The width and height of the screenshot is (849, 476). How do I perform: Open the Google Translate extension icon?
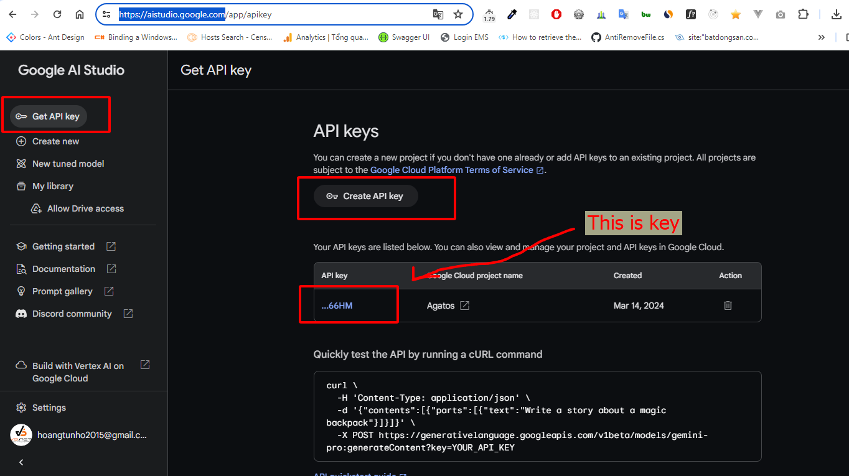pos(624,14)
